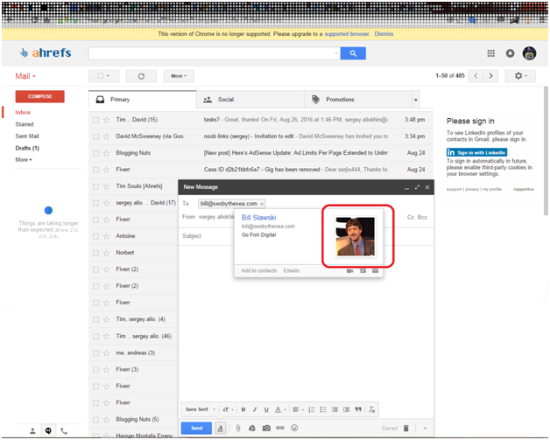Select the Tim .. David (15) email checkbox
550x440 pixels.
95,120
